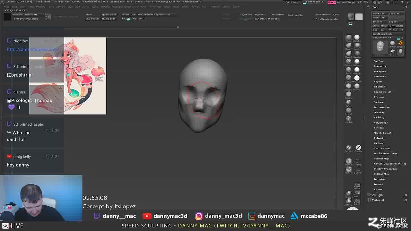Open the Document menu

click(41, 7)
